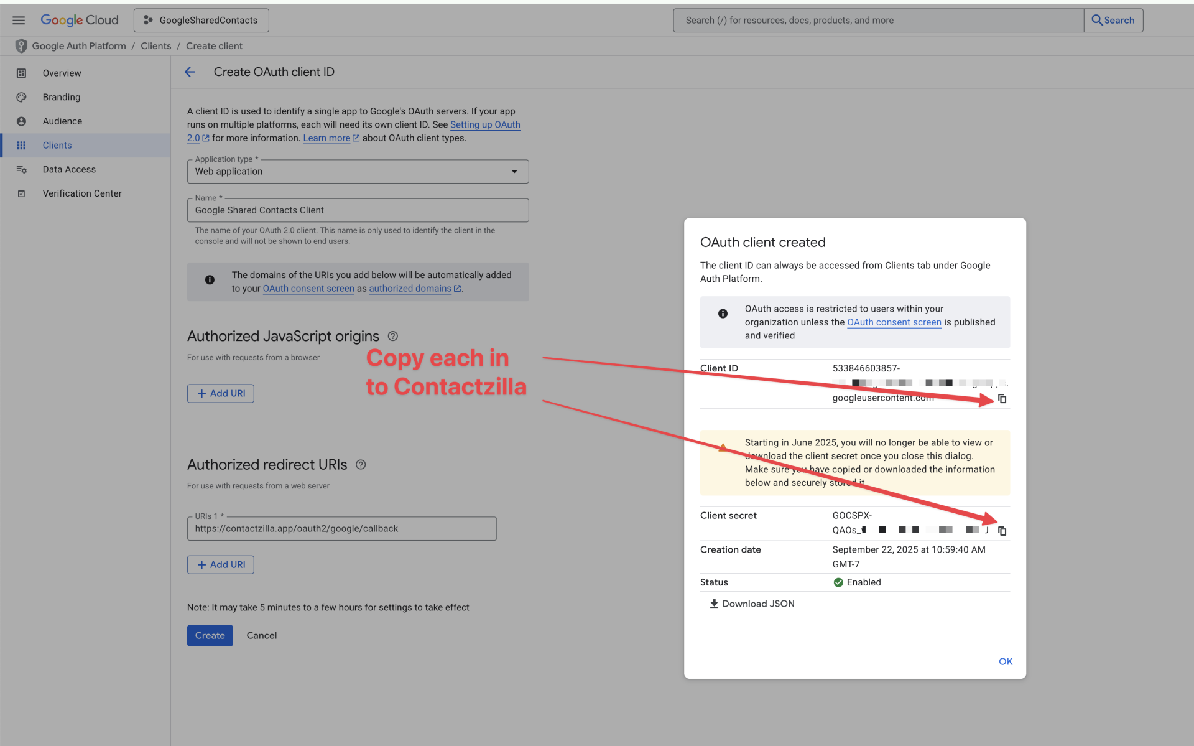This screenshot has width=1194, height=746.
Task: Download JSON credentials file
Action: point(752,604)
